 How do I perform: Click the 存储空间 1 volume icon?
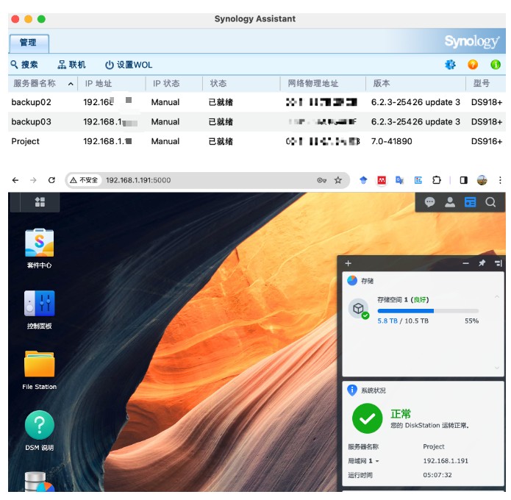click(359, 308)
